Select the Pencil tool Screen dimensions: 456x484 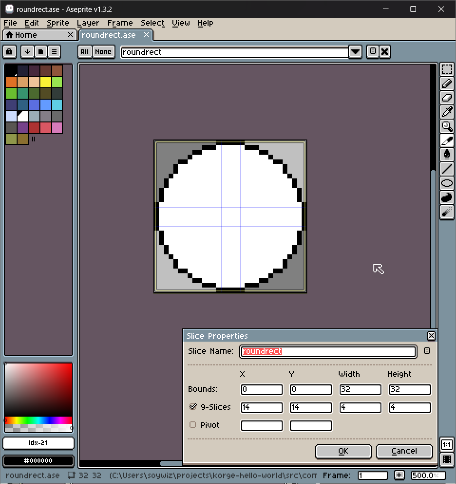click(x=446, y=84)
